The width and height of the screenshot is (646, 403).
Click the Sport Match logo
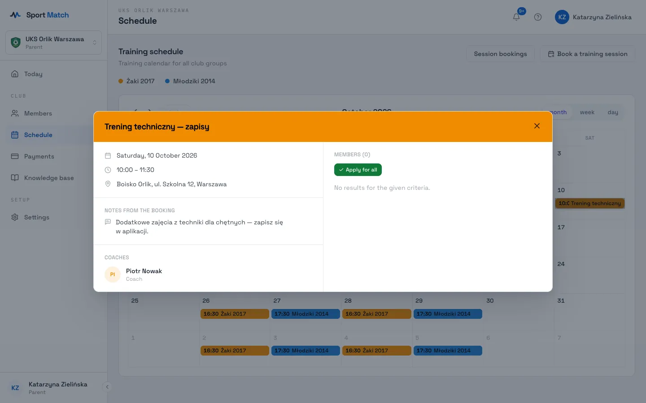point(40,15)
